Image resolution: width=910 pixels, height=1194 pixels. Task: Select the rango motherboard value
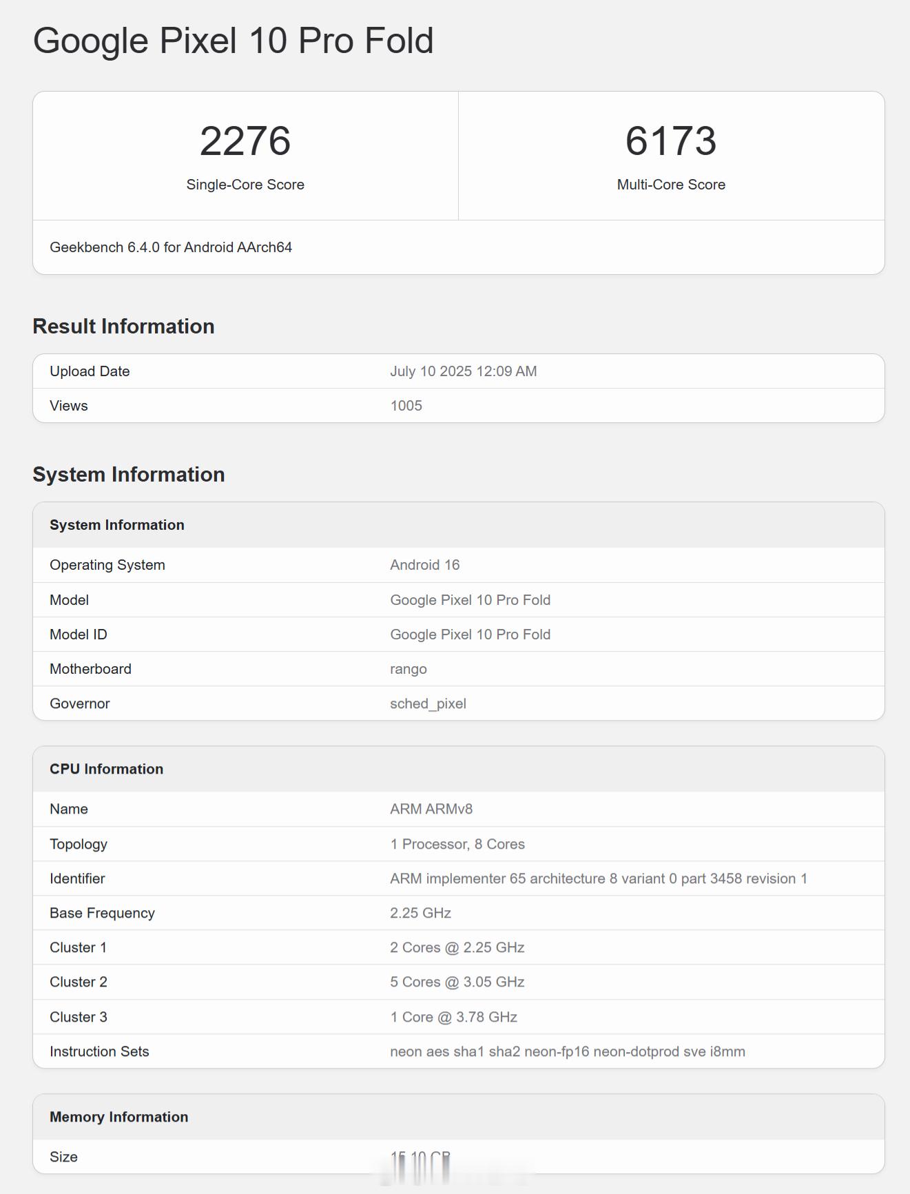409,670
